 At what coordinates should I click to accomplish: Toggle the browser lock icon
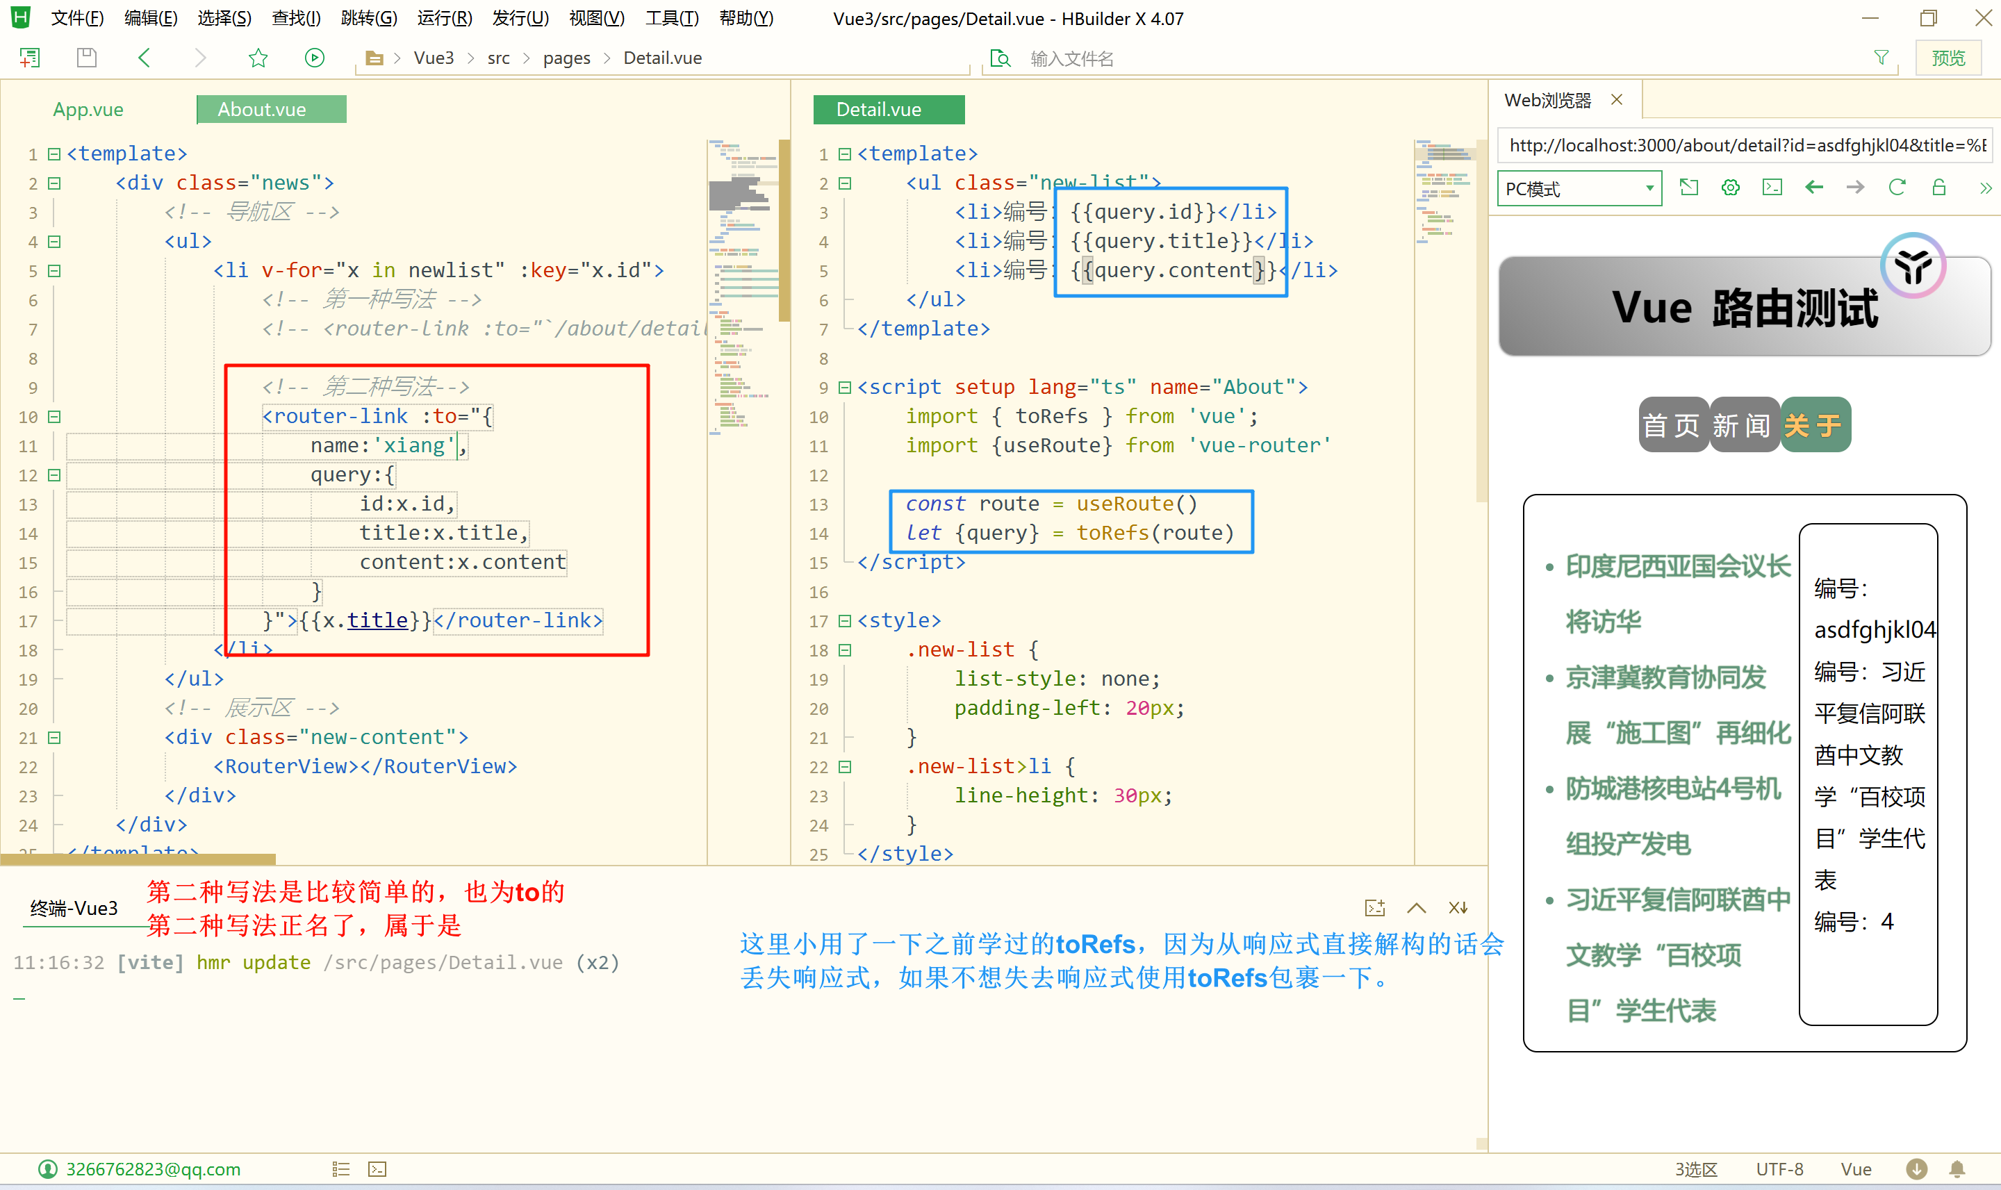[x=1938, y=188]
